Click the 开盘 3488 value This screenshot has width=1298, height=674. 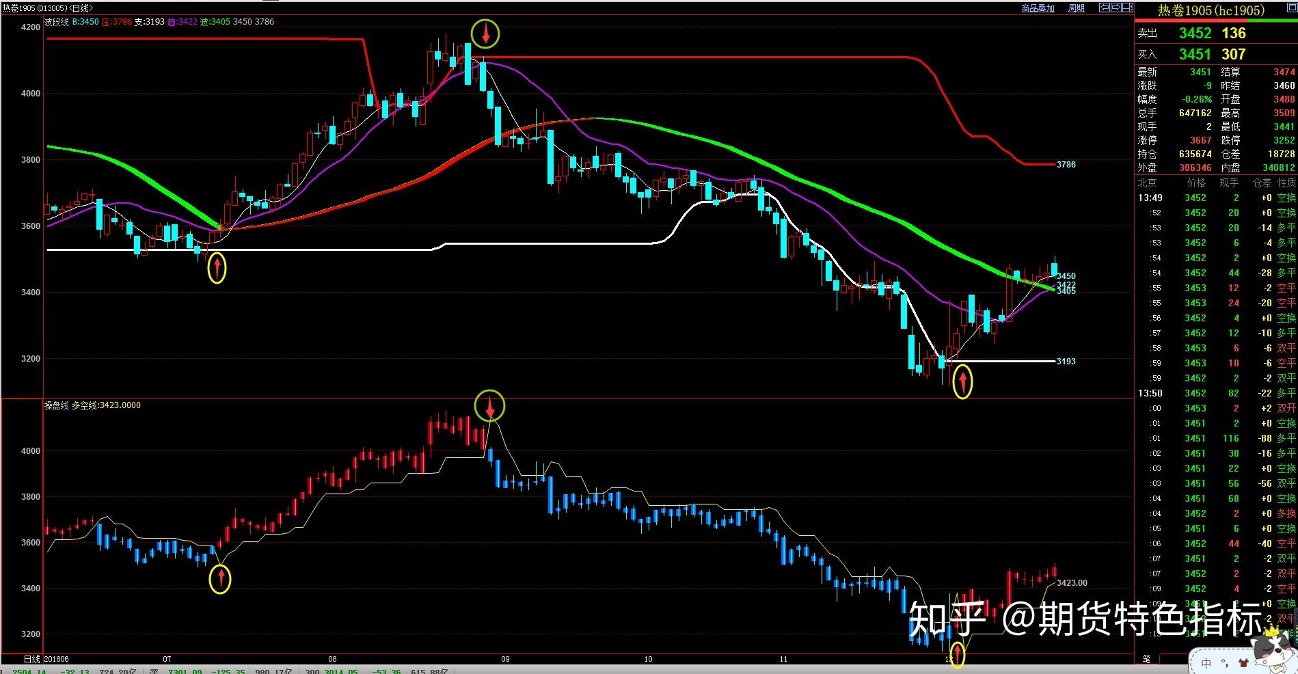pos(1284,99)
